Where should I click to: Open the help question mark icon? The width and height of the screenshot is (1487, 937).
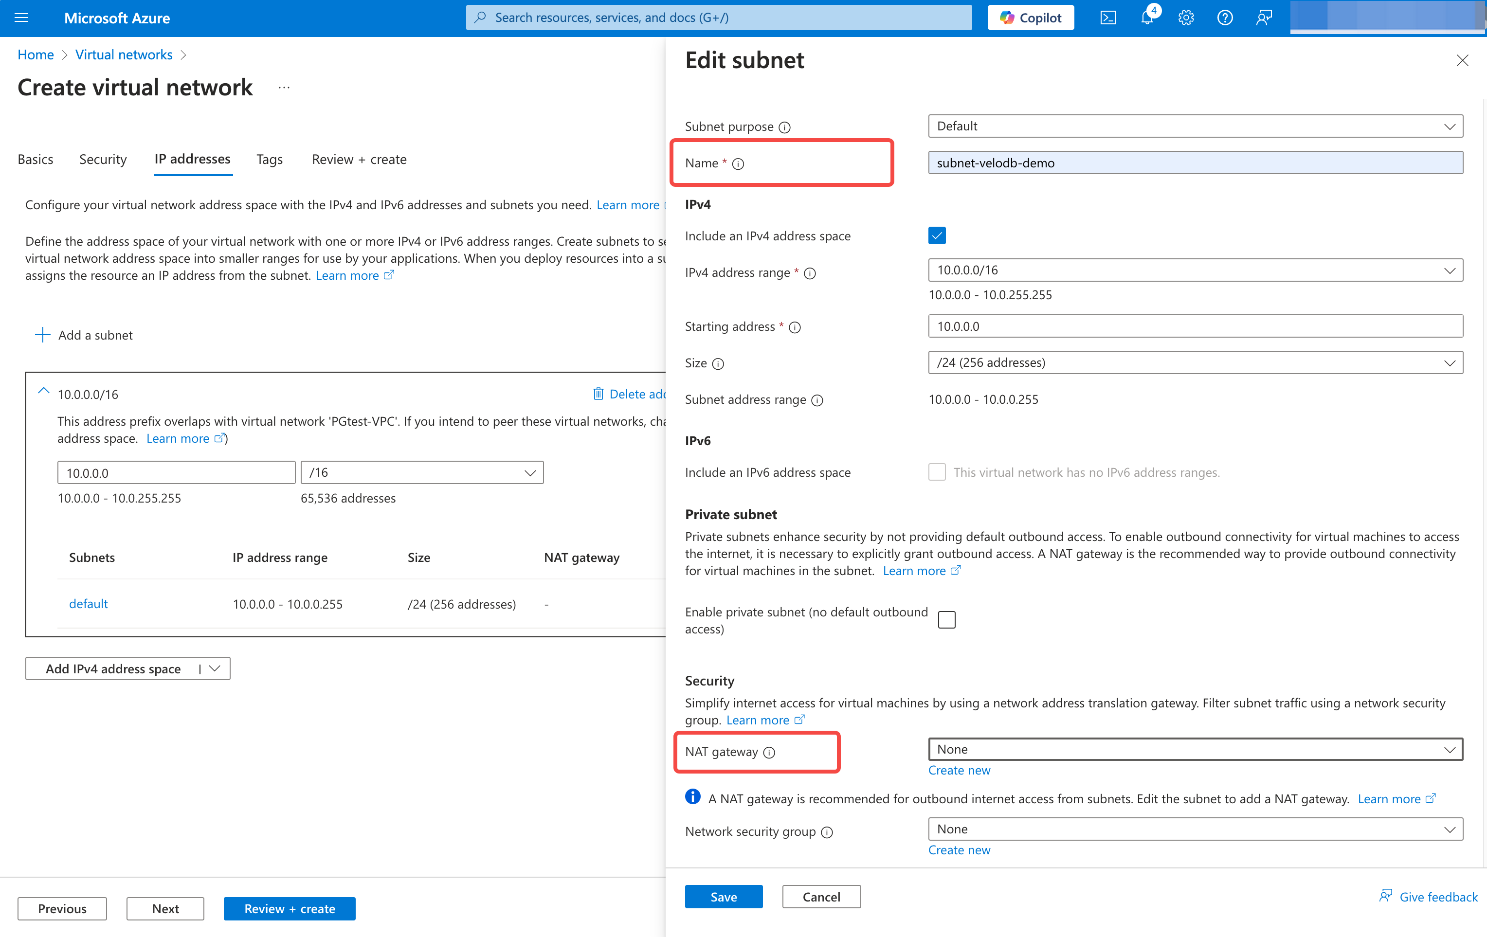(x=1225, y=18)
